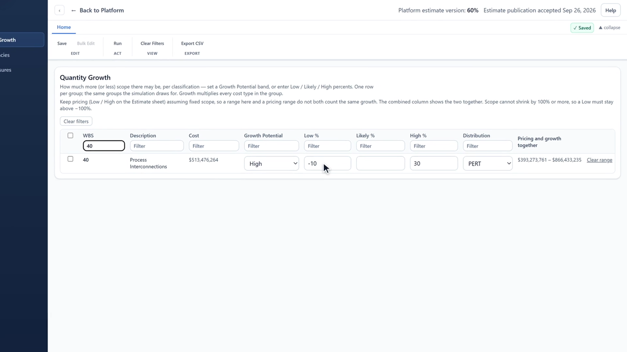Click the Clear filters button above the table

click(76, 121)
